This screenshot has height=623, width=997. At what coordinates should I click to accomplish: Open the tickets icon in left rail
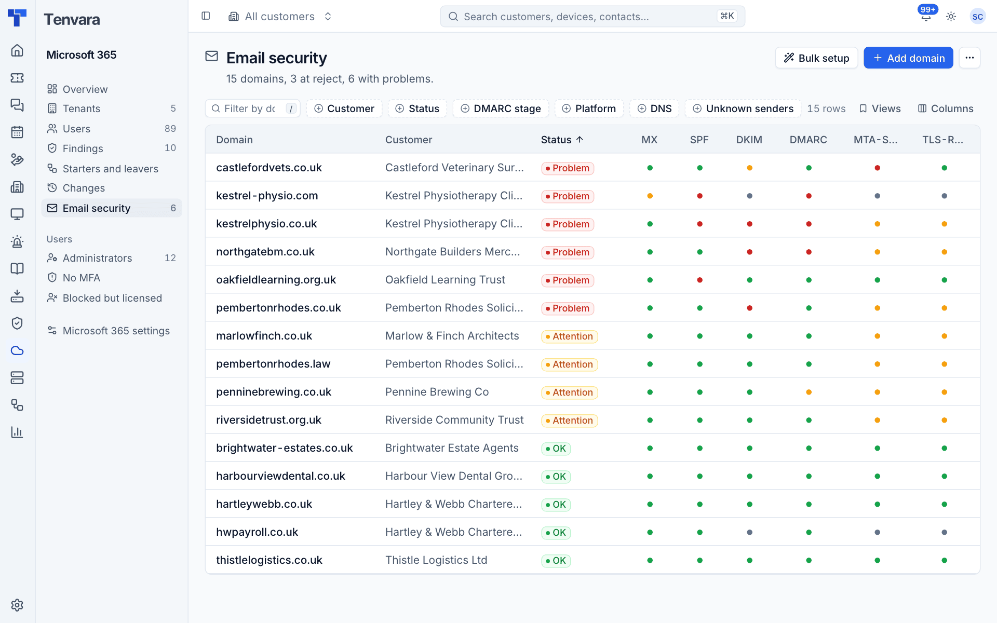(x=17, y=78)
